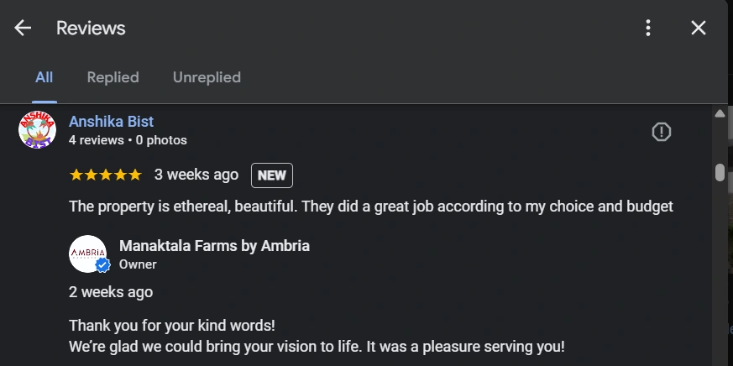The width and height of the screenshot is (733, 366).
Task: Report Anshika Bist's review via flag icon
Action: (x=662, y=132)
